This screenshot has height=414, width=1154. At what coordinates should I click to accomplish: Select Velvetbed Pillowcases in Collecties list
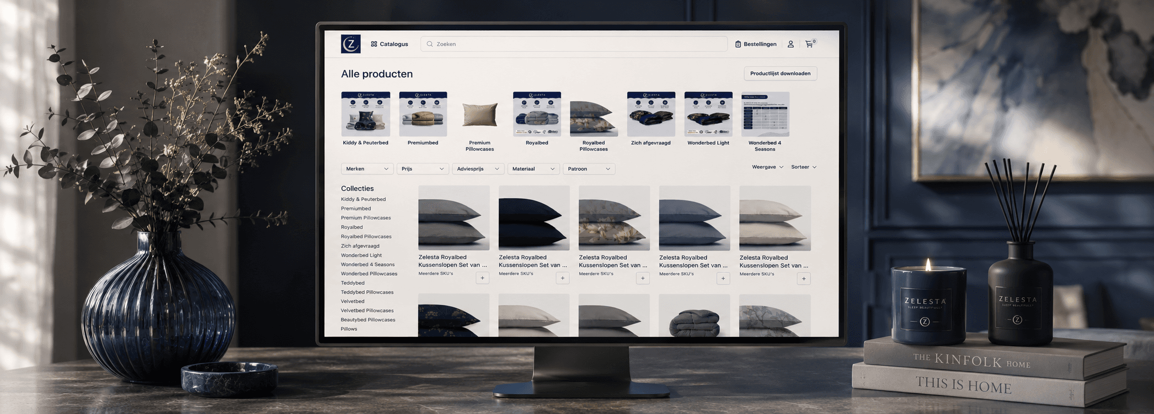coord(367,310)
